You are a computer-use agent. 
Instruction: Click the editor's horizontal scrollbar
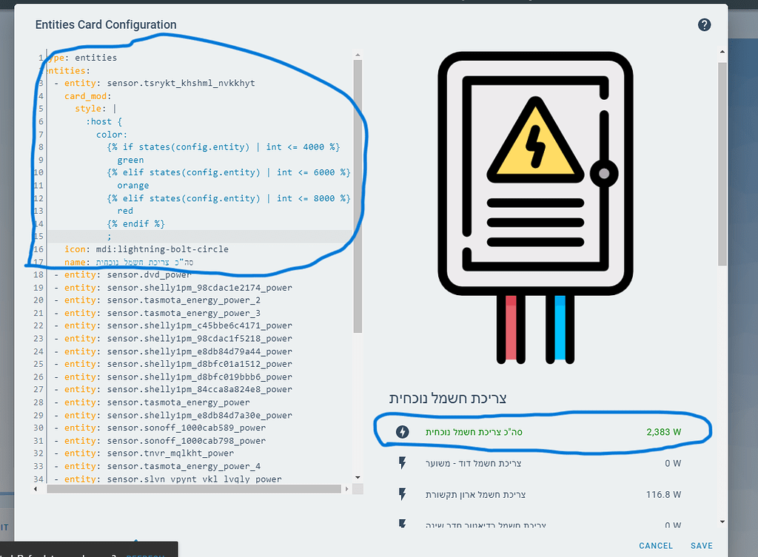(192, 488)
